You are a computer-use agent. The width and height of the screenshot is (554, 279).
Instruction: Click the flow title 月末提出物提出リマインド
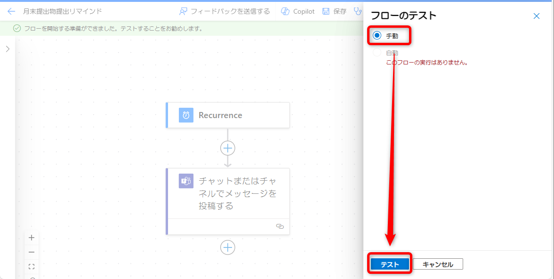click(63, 11)
